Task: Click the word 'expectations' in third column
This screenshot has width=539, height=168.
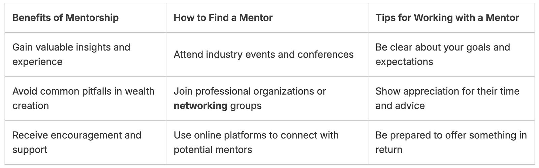Action: point(404,62)
